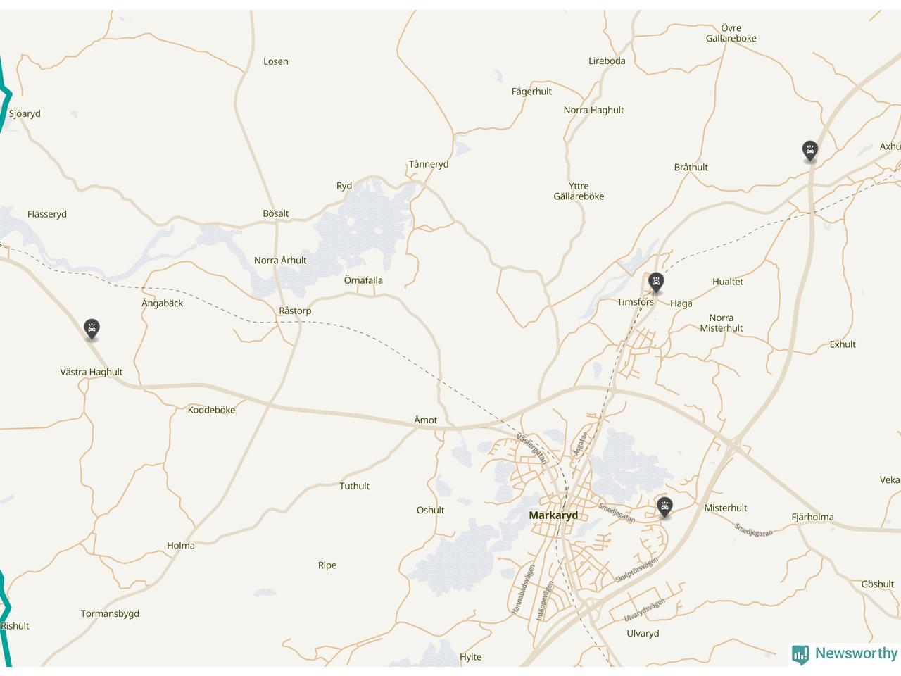901x676 pixels.
Task: Open the Newsworthy logo link
Action: click(845, 653)
